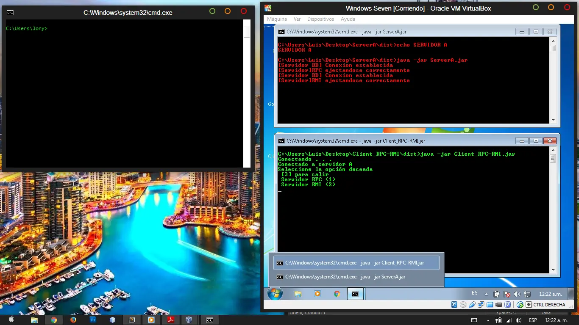Screen dimensions: 579x325
Task: Click the '[Servidor]RPC ejectandose correctamente' line
Action: point(344,70)
